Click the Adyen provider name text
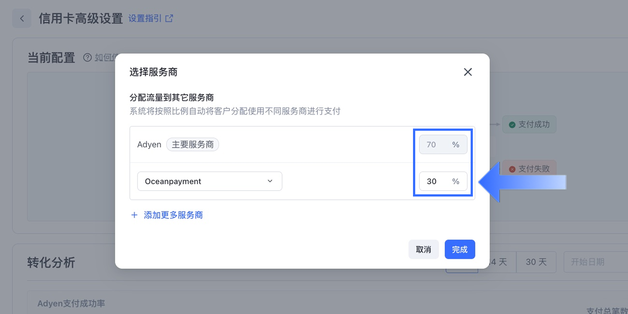The height and width of the screenshot is (314, 628). [x=149, y=144]
